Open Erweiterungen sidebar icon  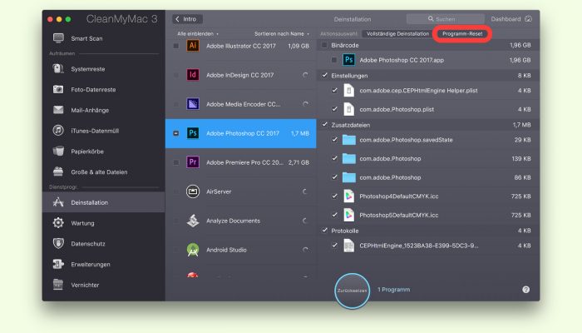tap(58, 264)
